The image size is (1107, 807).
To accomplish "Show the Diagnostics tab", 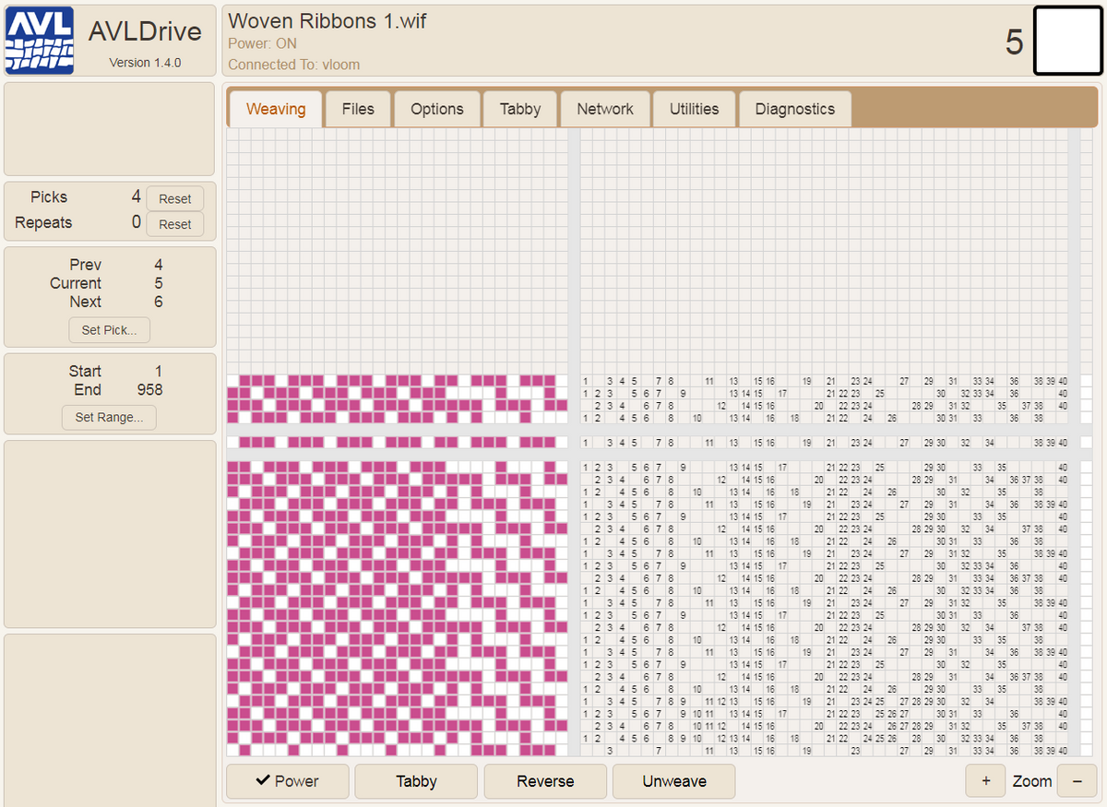I will click(x=794, y=109).
